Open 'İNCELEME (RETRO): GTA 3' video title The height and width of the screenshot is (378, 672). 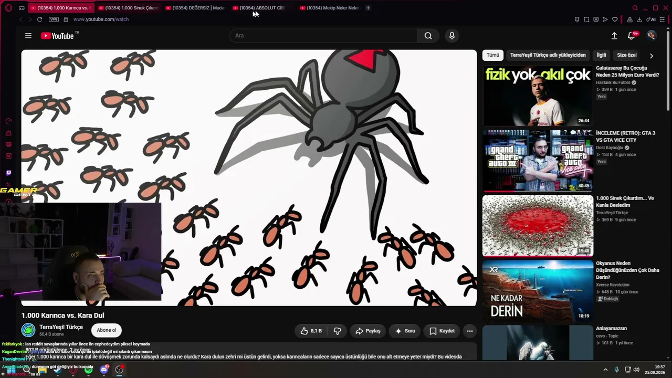[625, 136]
